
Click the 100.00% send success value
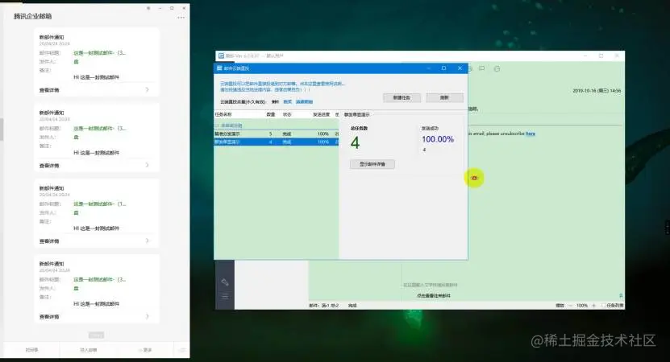pos(438,139)
